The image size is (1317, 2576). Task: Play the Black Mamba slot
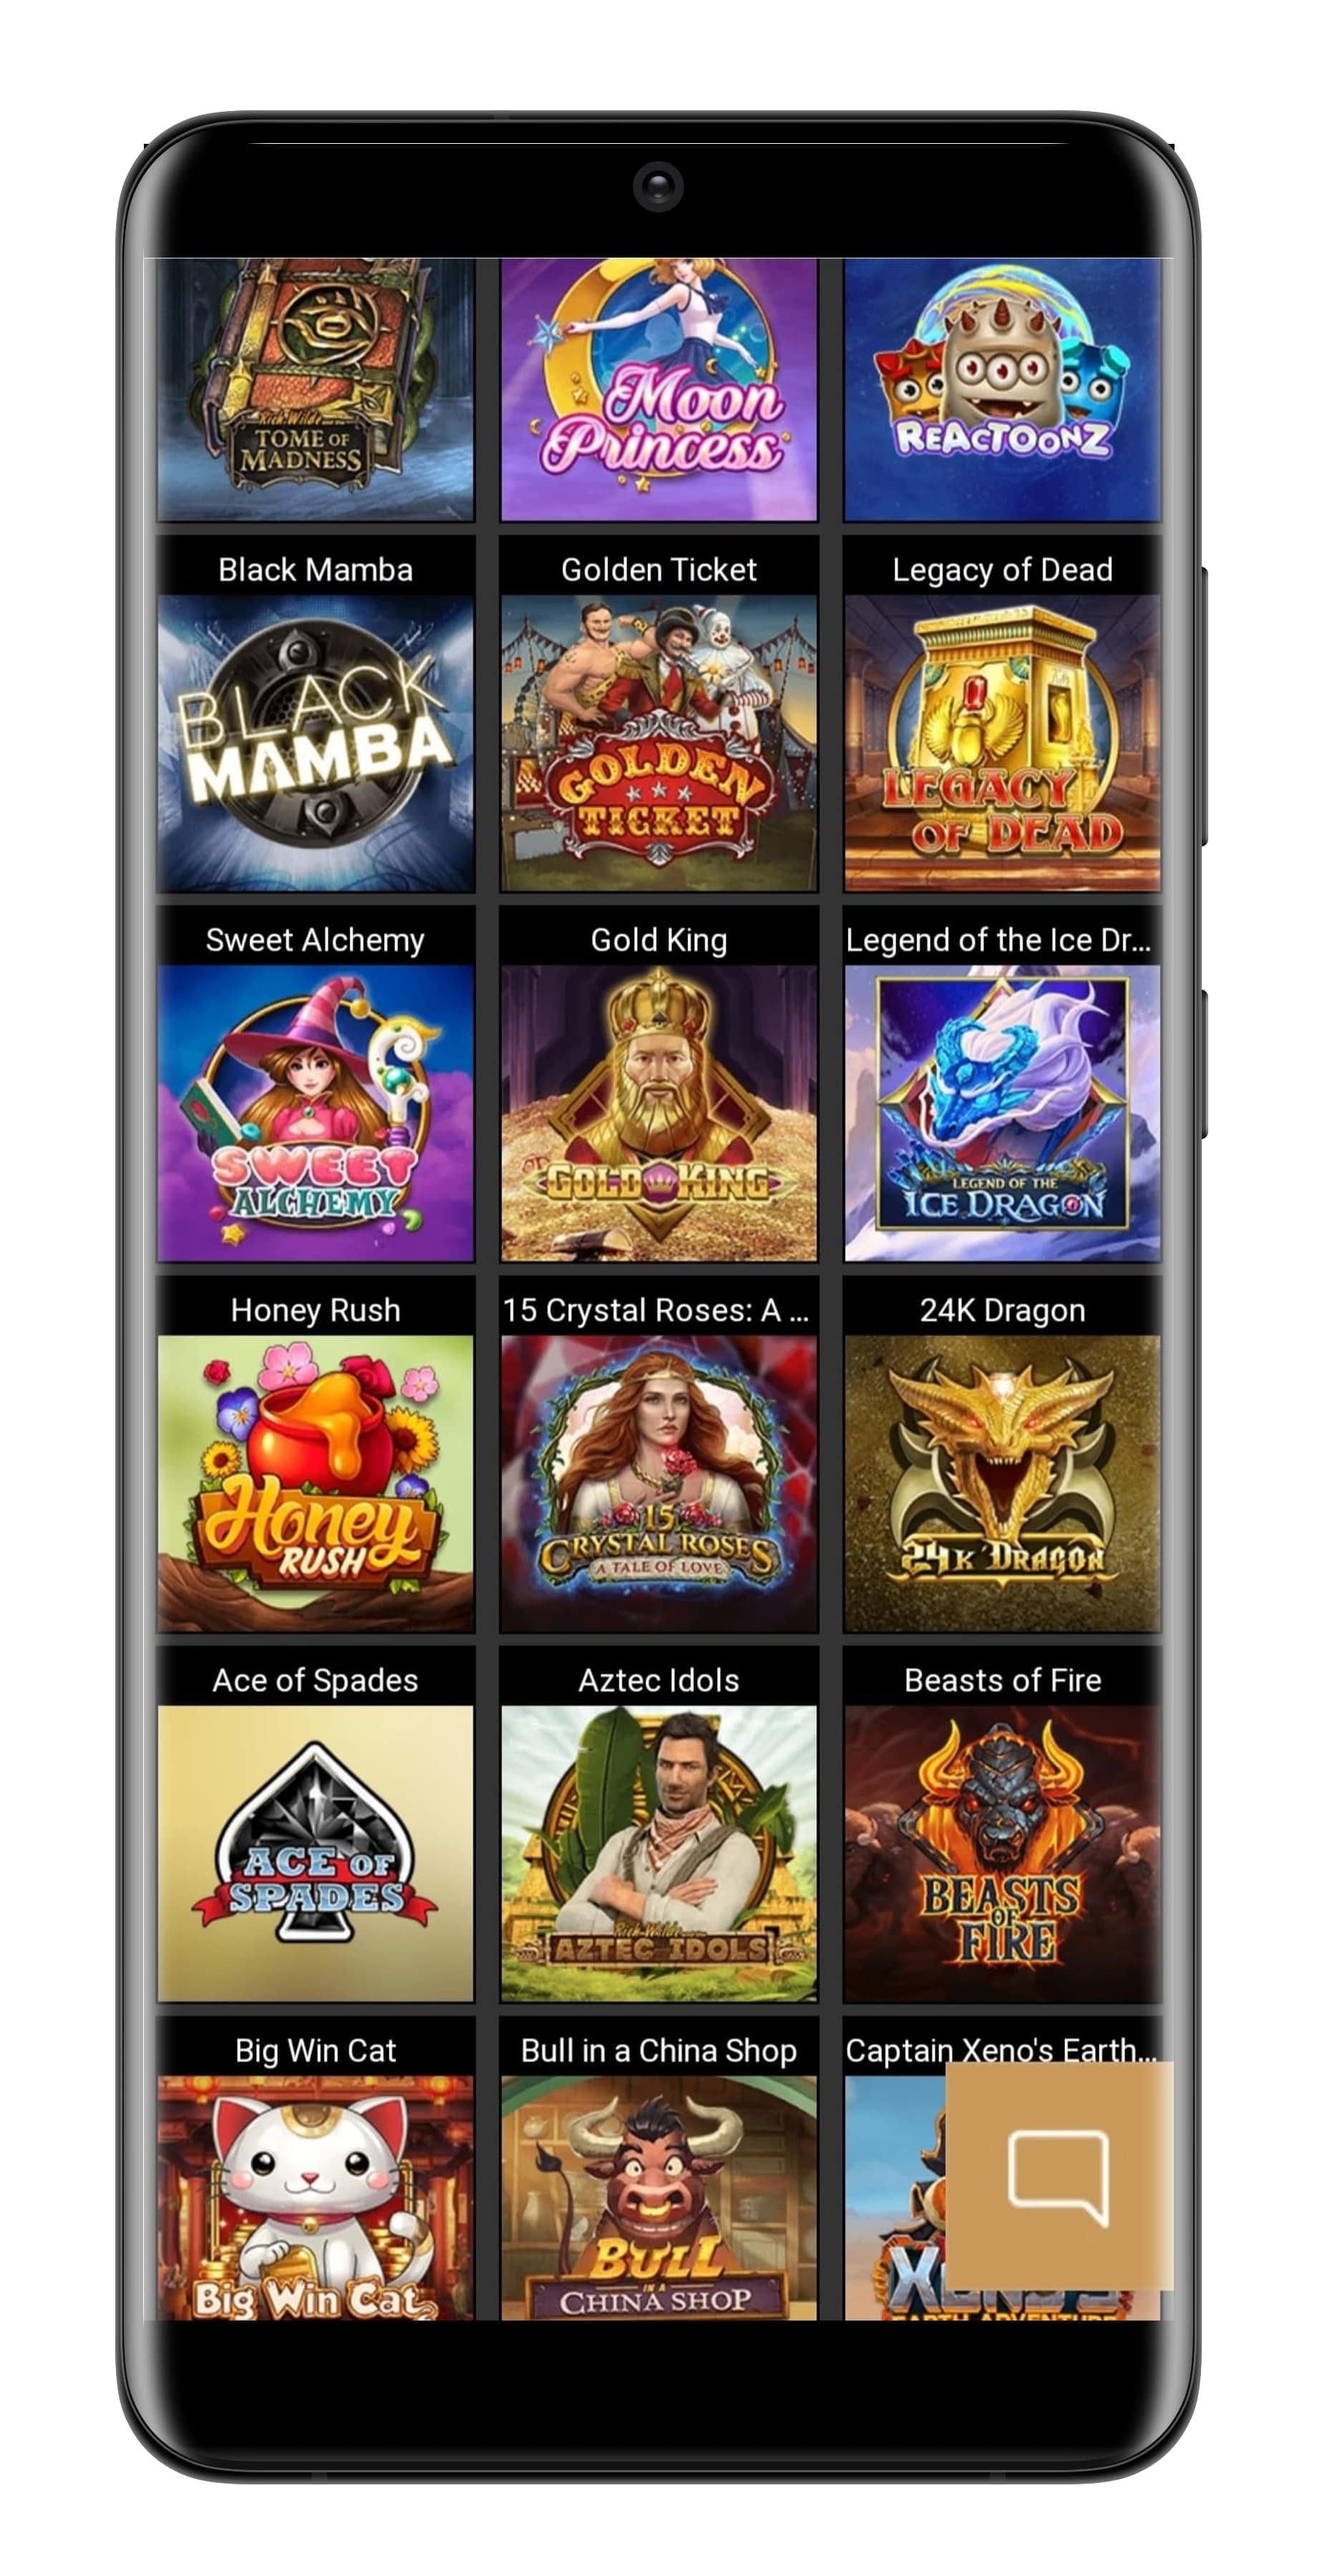(x=315, y=743)
